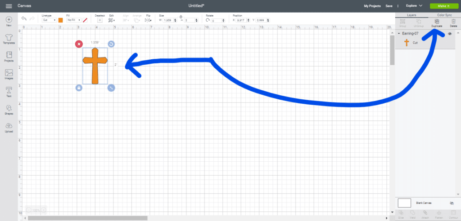Click the orange linetype color swatch

[x=60, y=20]
